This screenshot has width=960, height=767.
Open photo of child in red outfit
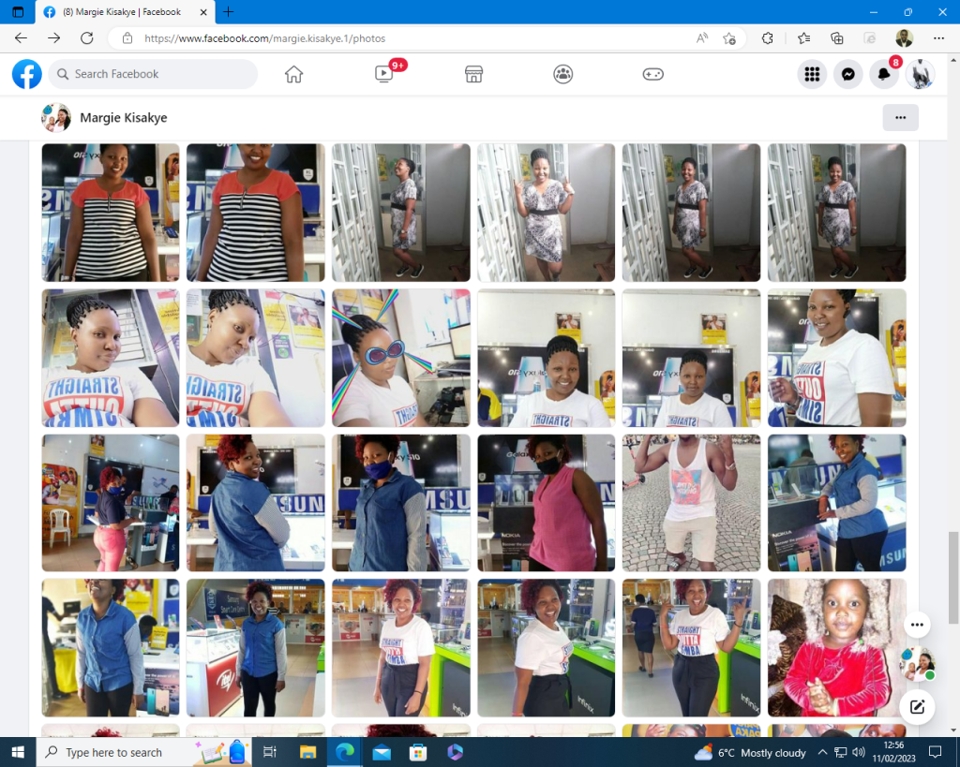836,647
